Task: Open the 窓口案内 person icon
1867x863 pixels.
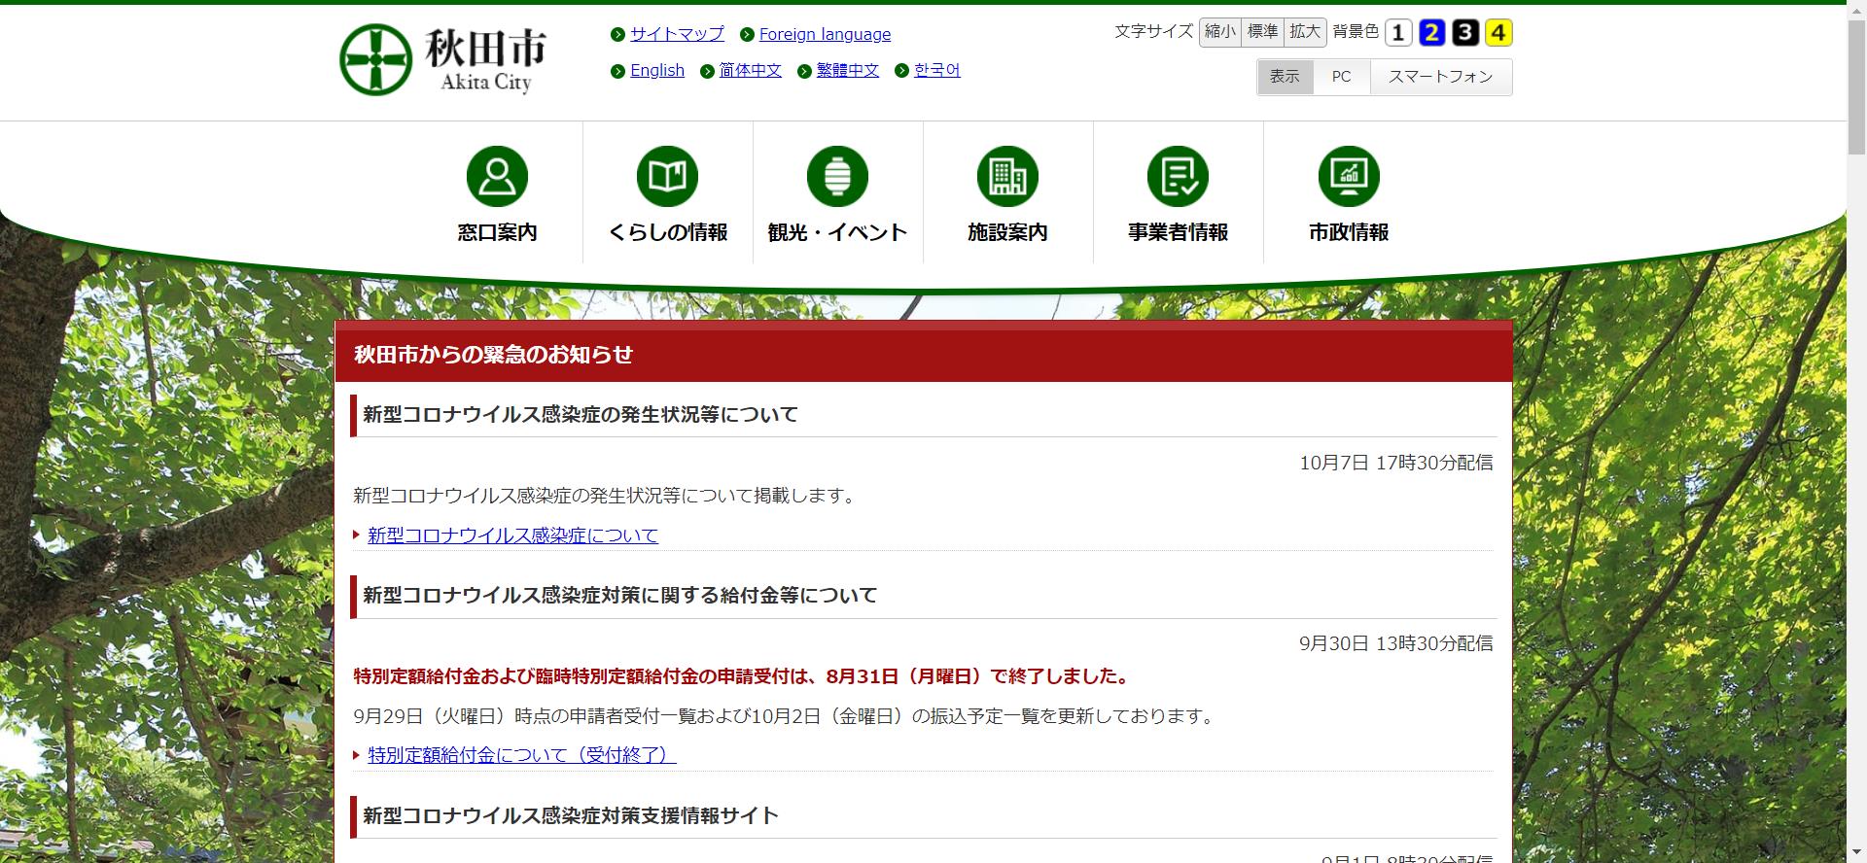Action: (497, 176)
